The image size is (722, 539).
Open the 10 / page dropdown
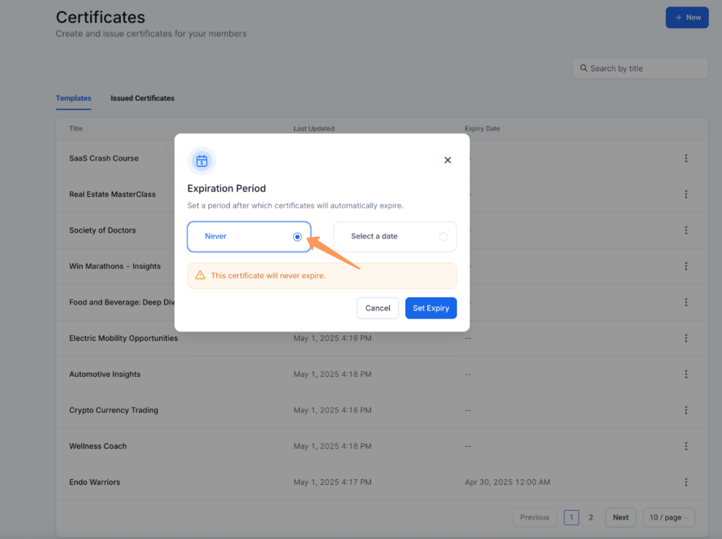pos(669,517)
